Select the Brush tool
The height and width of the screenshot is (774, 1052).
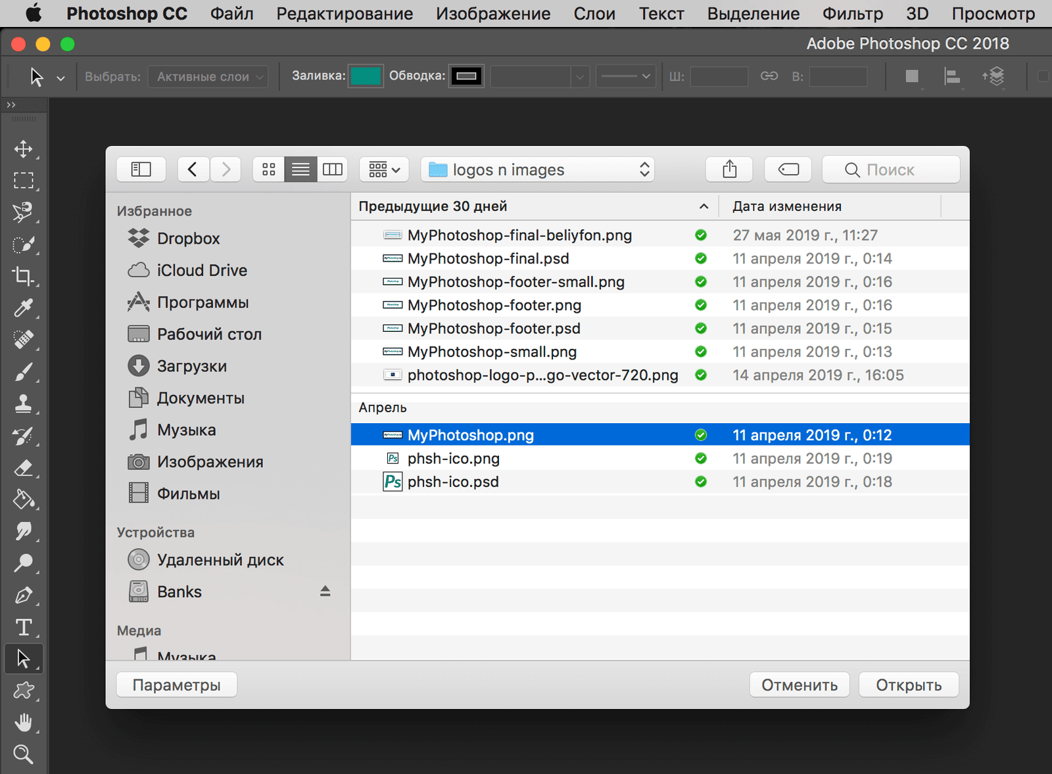click(x=24, y=372)
